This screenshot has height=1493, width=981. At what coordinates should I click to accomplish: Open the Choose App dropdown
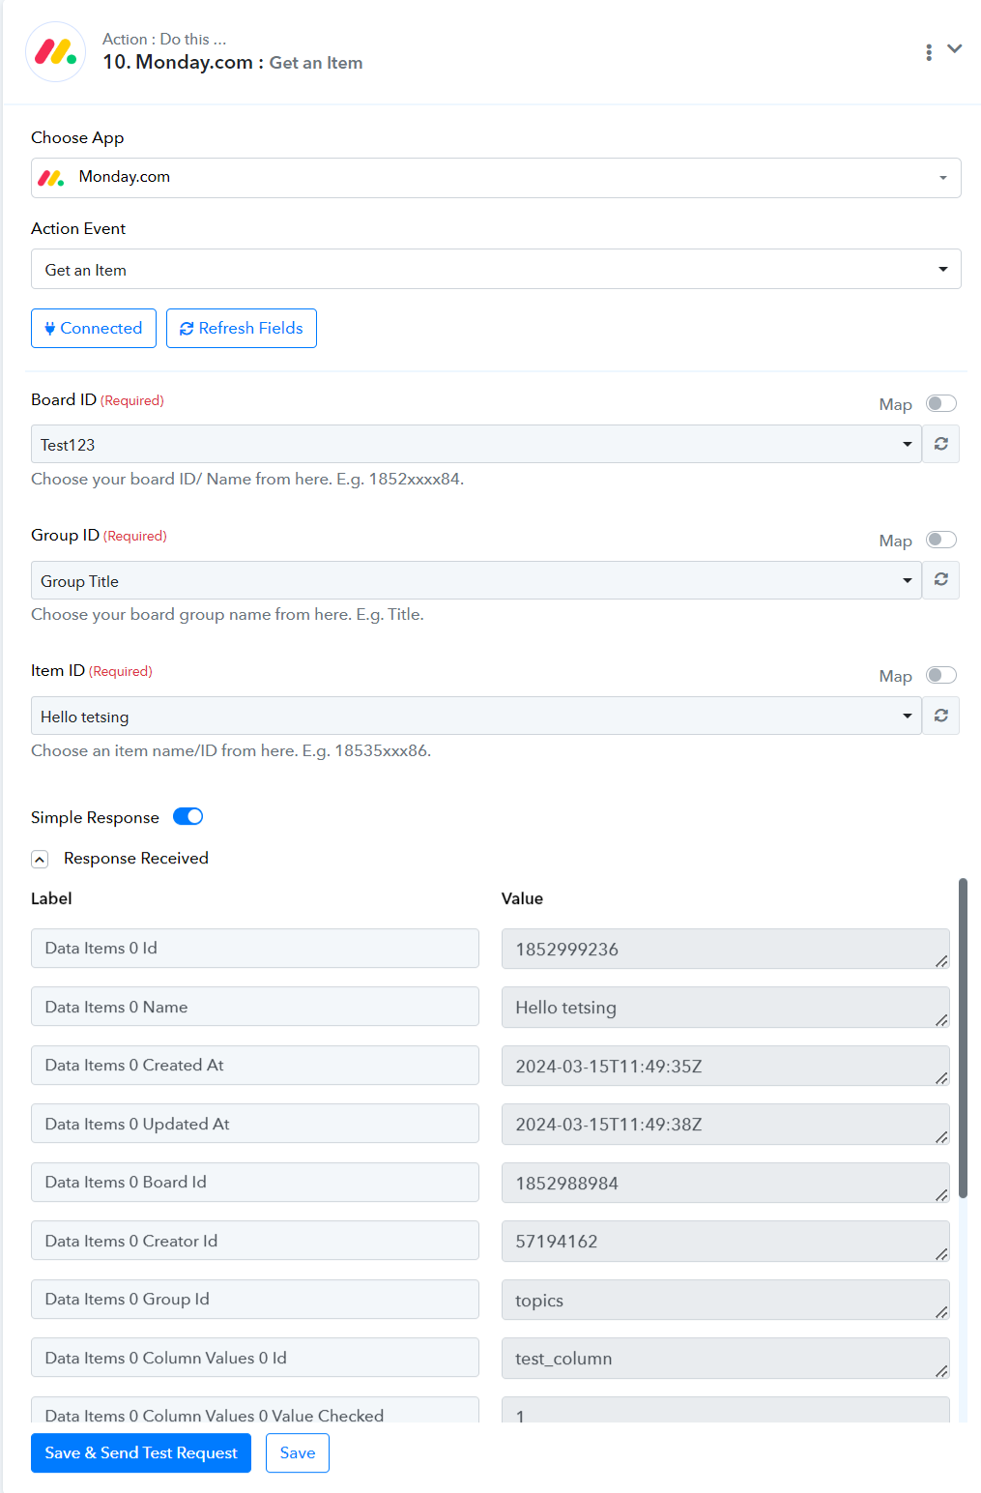click(496, 178)
